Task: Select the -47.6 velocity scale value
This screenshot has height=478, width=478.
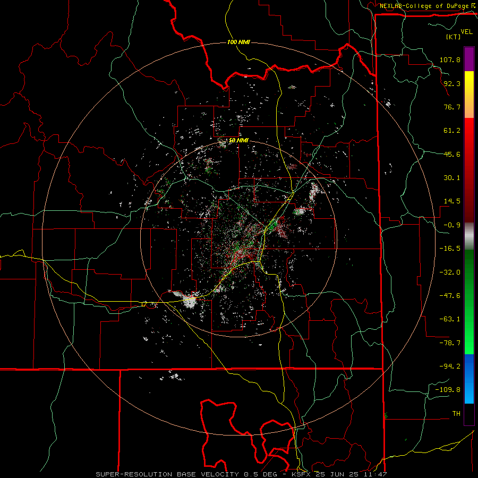Action: [x=450, y=296]
